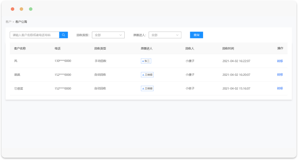Click 转移 for customer 它很蓝
The image size is (298, 160).
click(x=280, y=88)
